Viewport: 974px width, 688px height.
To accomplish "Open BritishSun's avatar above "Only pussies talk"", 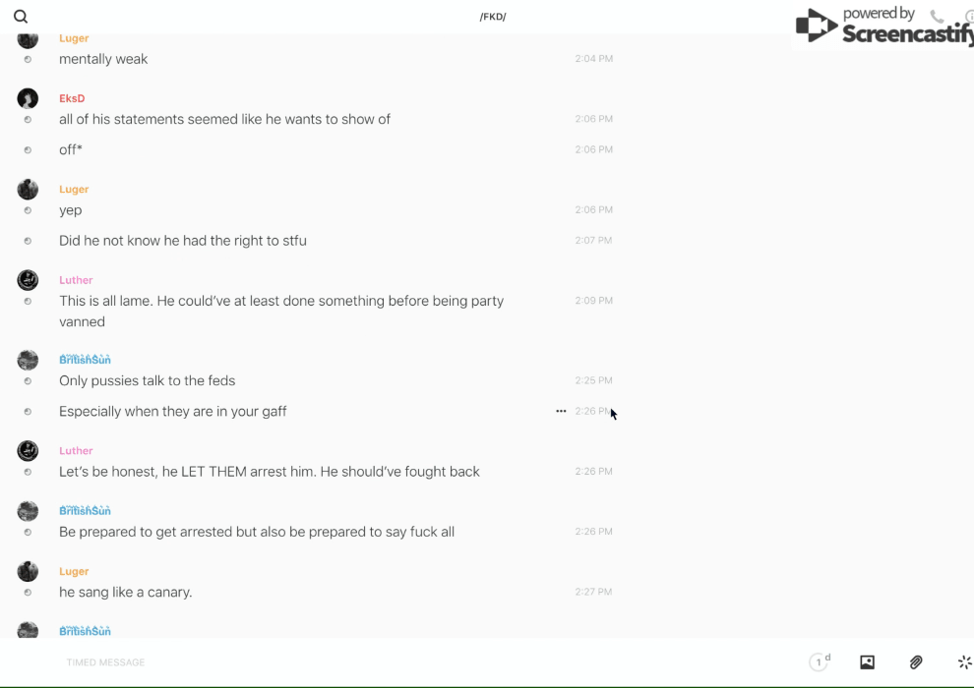I will (x=28, y=360).
